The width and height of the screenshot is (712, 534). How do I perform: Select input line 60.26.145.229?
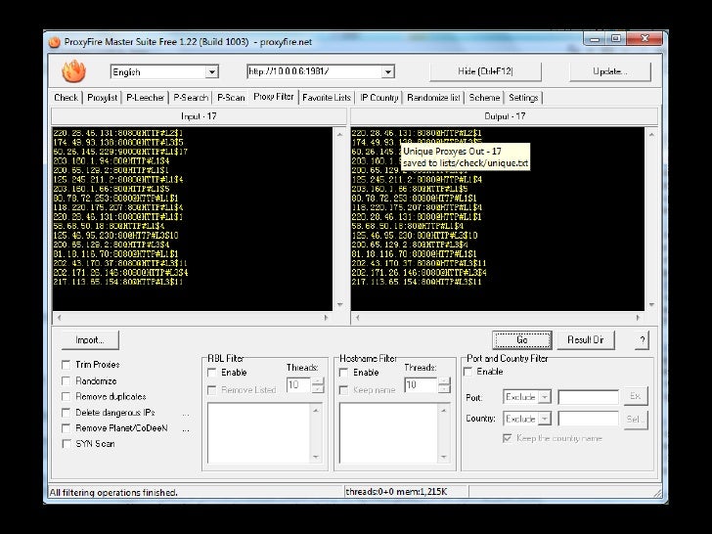(120, 152)
